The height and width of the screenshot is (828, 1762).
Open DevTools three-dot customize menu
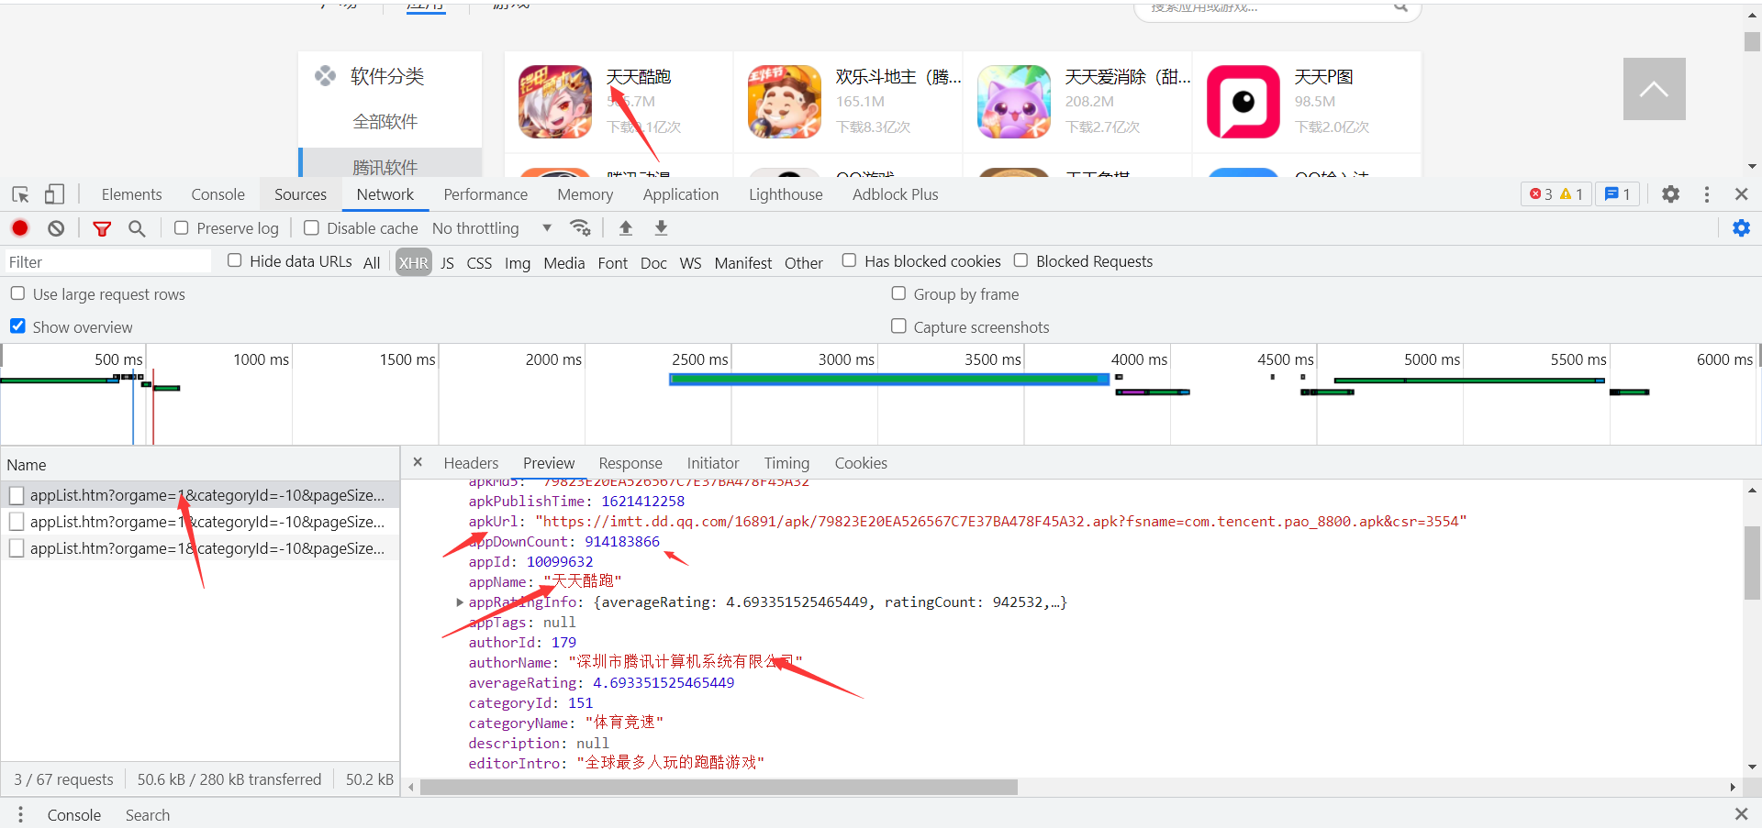tap(1707, 194)
